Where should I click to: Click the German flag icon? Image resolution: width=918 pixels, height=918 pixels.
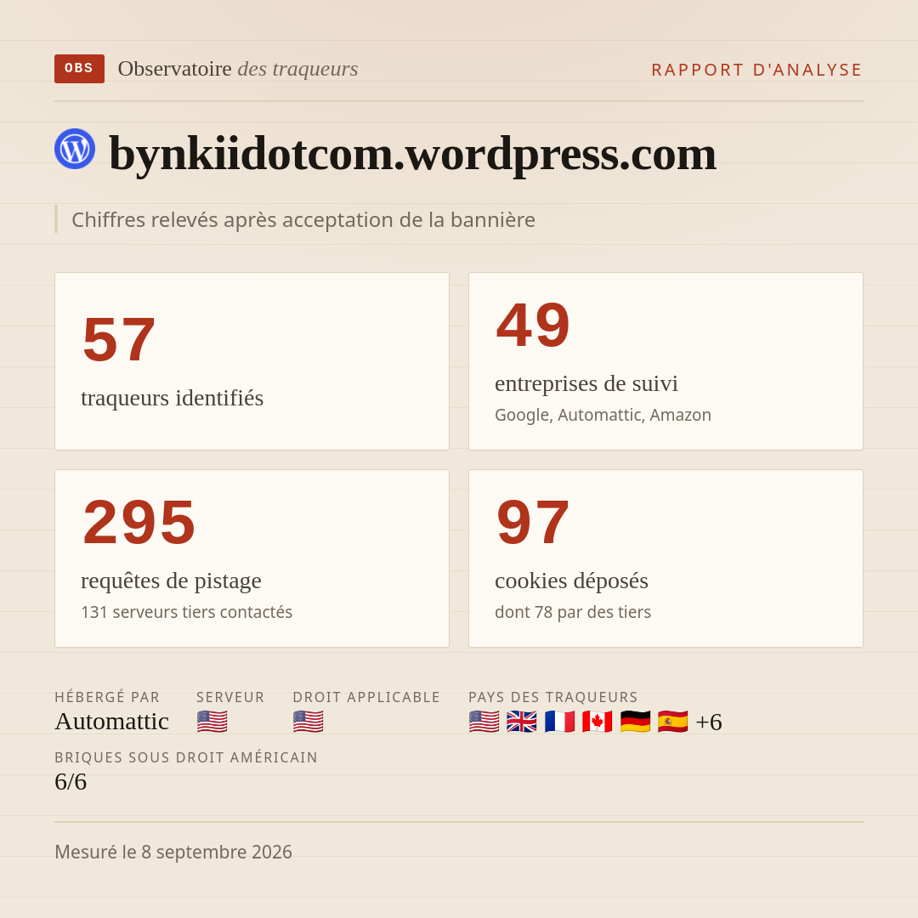coord(635,722)
